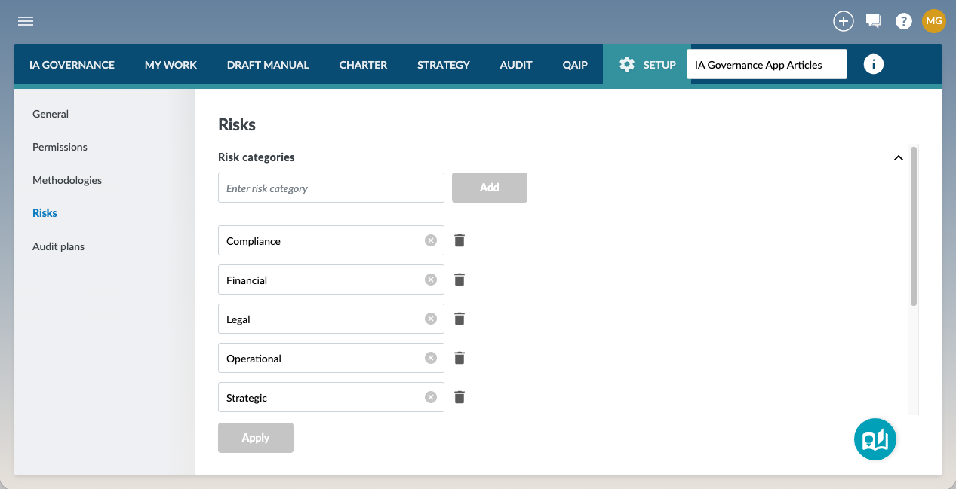
Task: Delete the Legal risk category
Action: click(x=460, y=319)
